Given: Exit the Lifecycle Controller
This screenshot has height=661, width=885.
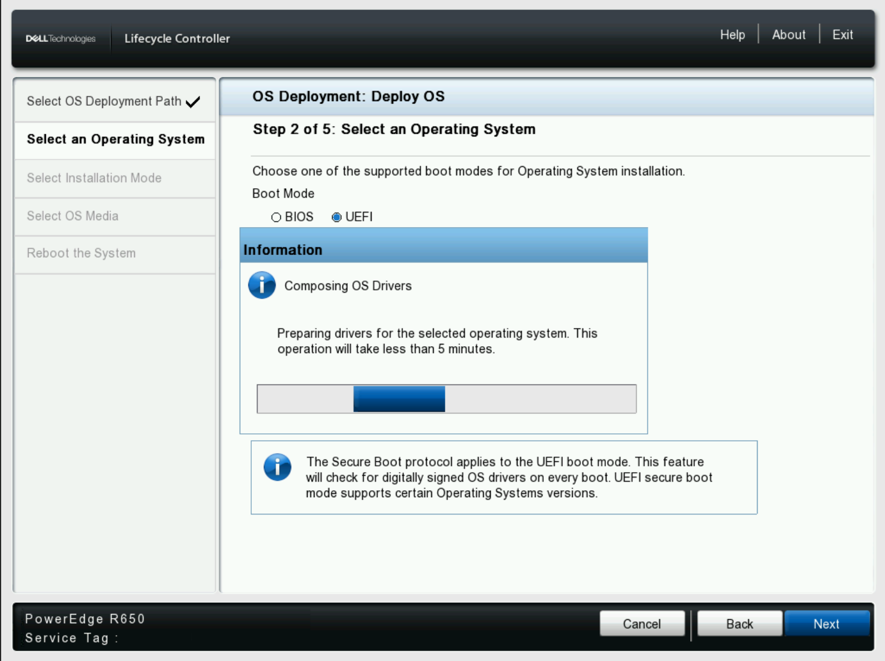Looking at the screenshot, I should coord(841,34).
